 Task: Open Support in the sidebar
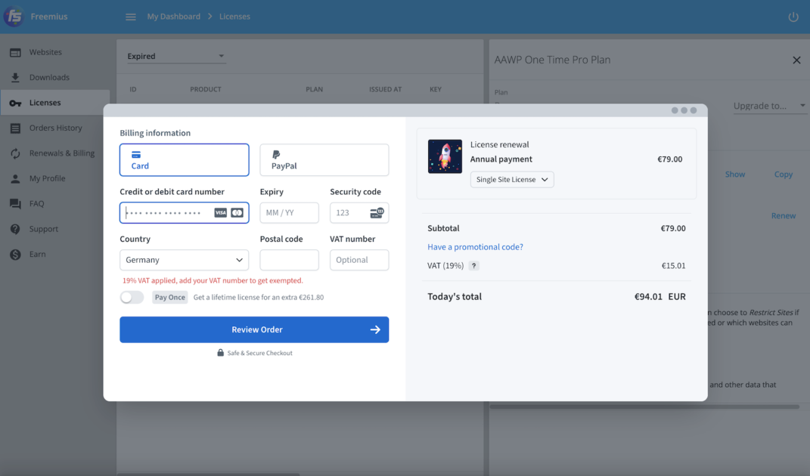point(43,229)
